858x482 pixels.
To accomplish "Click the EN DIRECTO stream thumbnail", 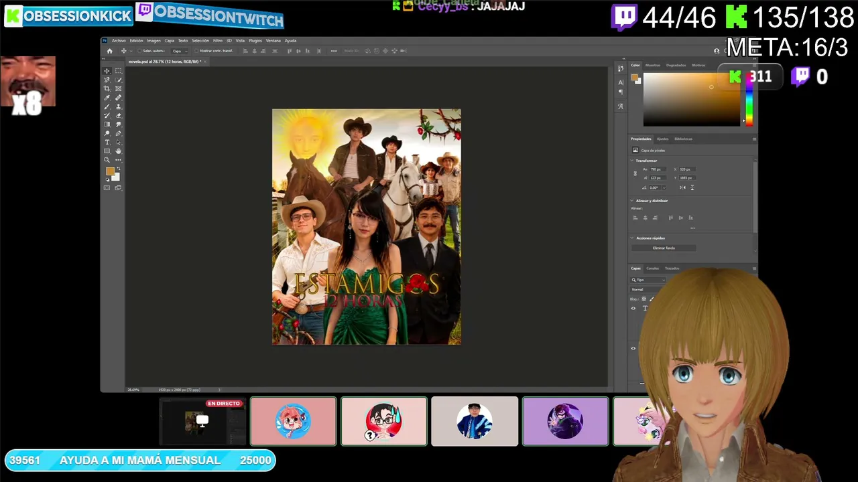I will pos(203,421).
